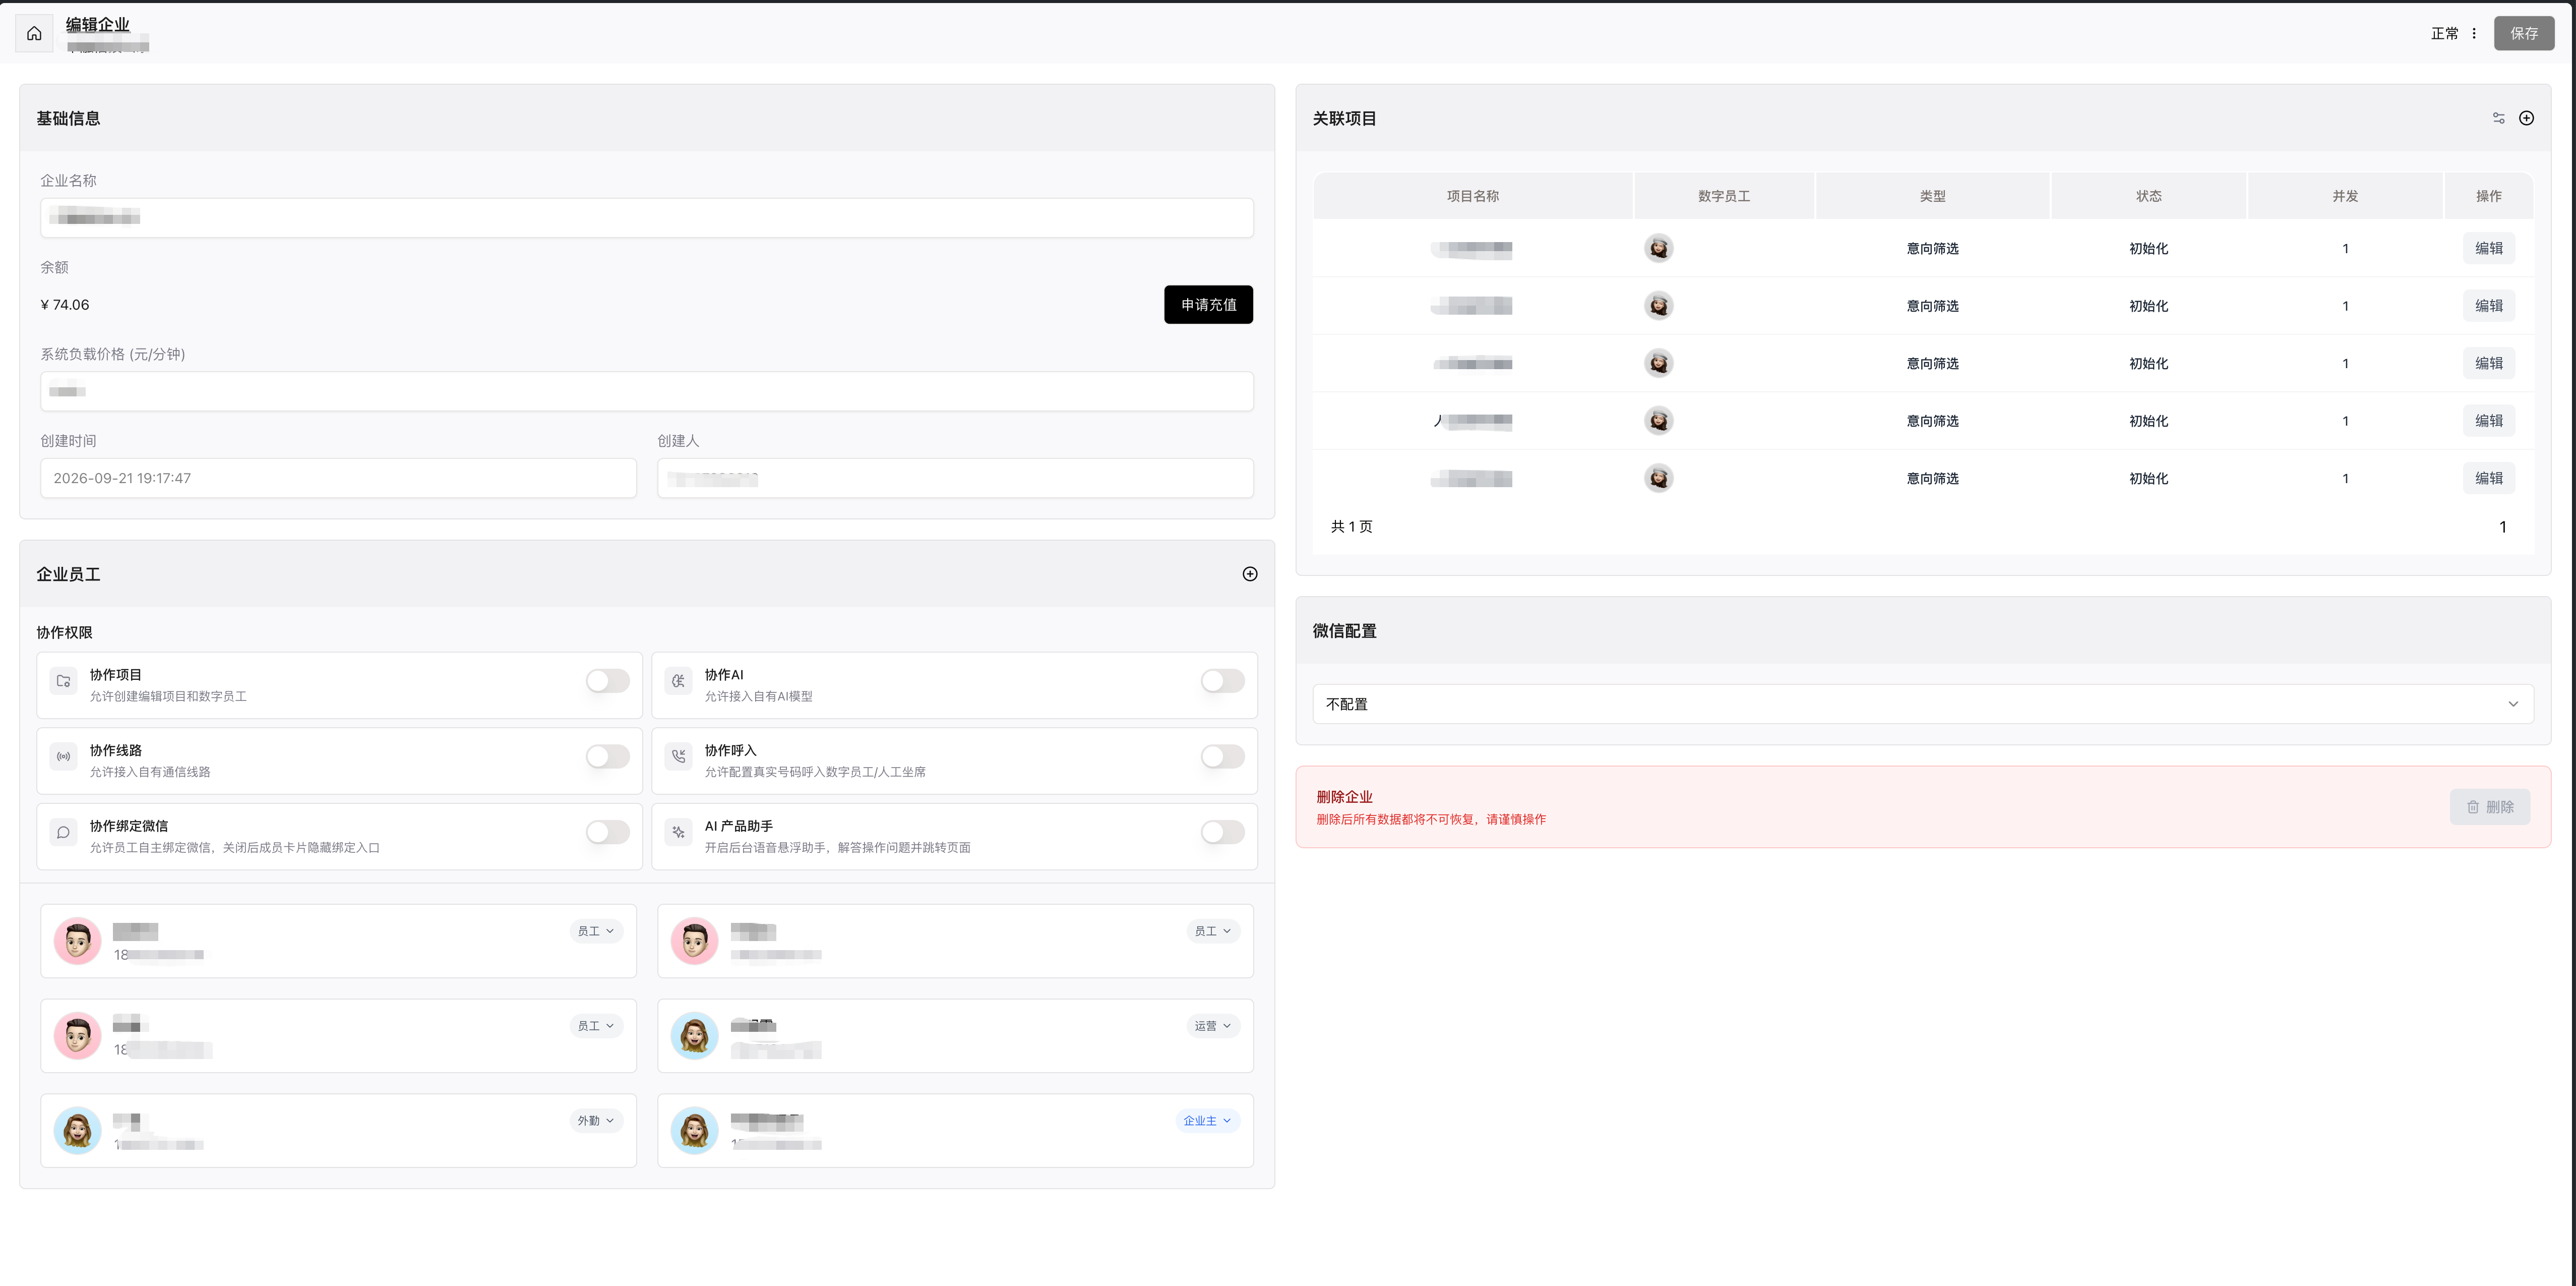Image resolution: width=2576 pixels, height=1286 pixels.
Task: Click the AI 产品助手 sparkle icon
Action: coord(678,832)
